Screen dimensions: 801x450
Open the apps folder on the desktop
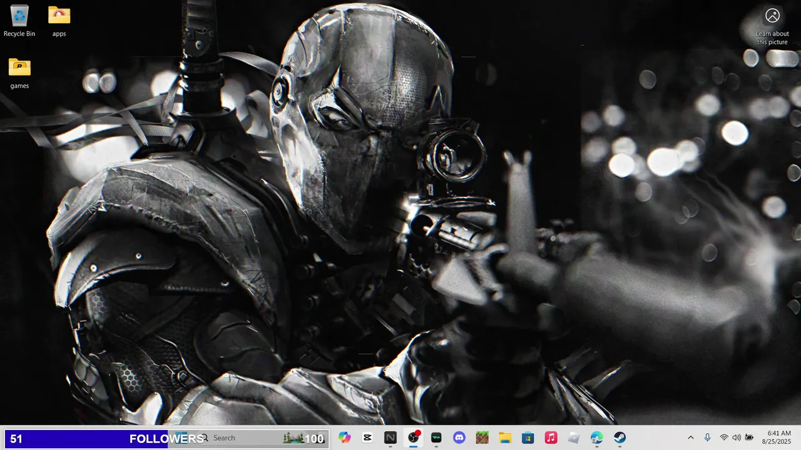point(59,21)
